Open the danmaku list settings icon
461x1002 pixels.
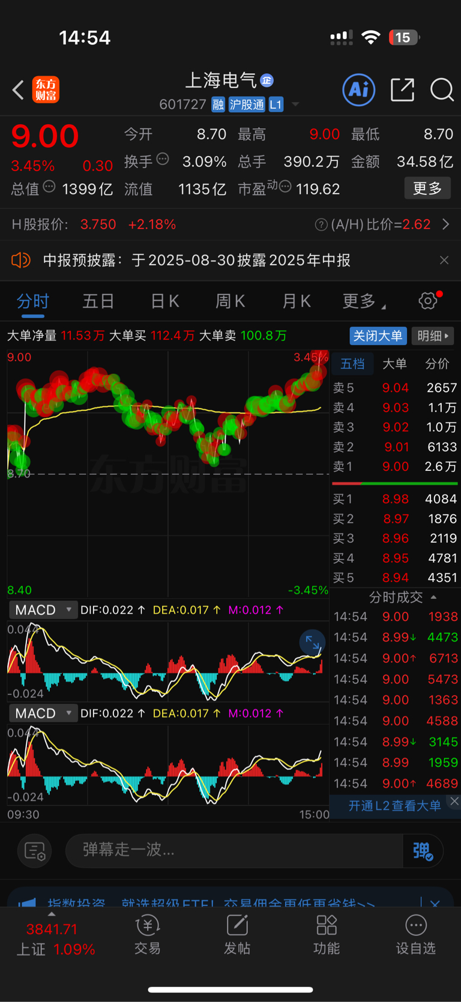pos(35,850)
